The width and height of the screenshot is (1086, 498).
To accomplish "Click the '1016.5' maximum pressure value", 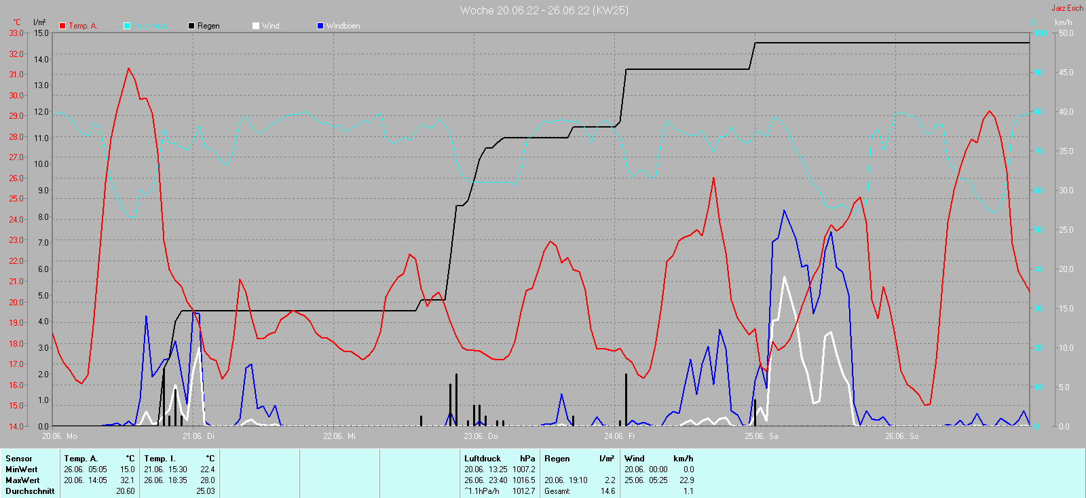I will (x=524, y=480).
